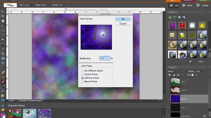Viewport: 211px width, 118px height.
Task: Click Cancel in Lens Flare dialog
Action: pos(123,24)
